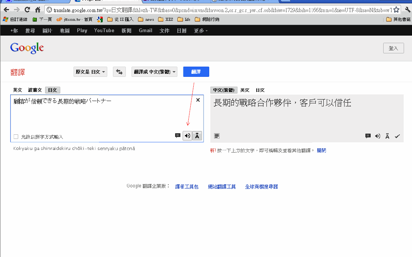Click the browser address bar URL
This screenshot has height=257, width=412.
222,10
